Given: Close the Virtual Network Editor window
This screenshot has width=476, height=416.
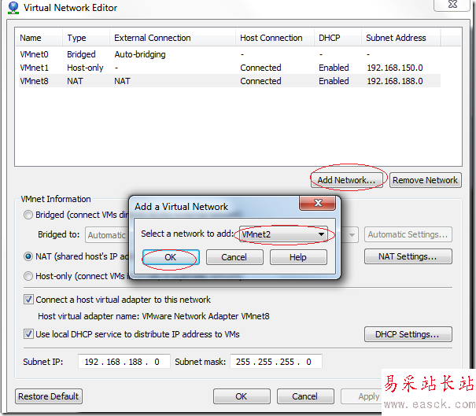Looking at the screenshot, I should [x=452, y=5].
